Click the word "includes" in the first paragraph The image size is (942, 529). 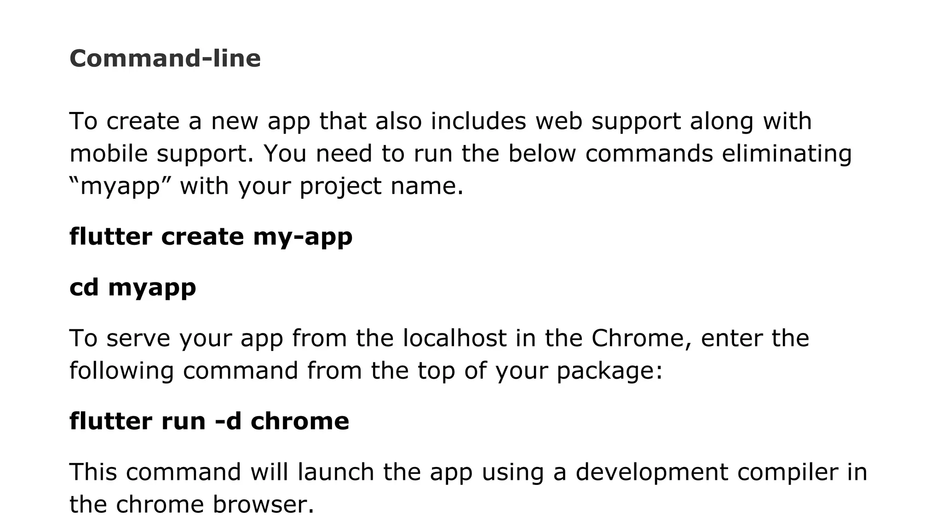point(478,122)
